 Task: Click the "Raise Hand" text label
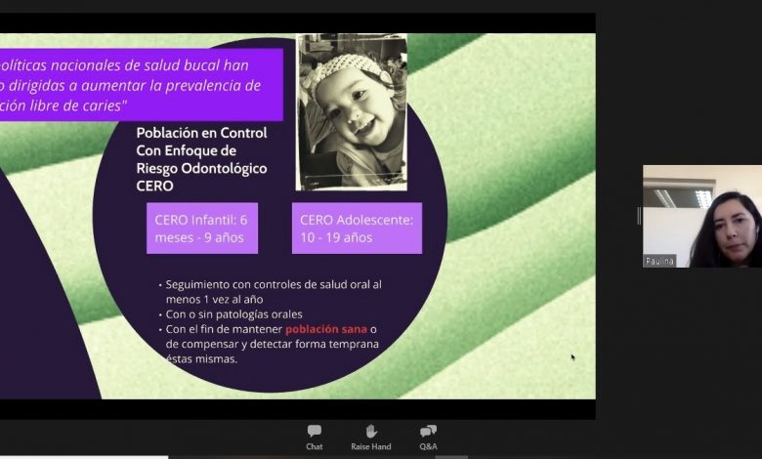coord(371,446)
